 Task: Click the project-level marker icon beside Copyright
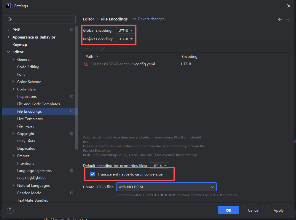click(71, 133)
